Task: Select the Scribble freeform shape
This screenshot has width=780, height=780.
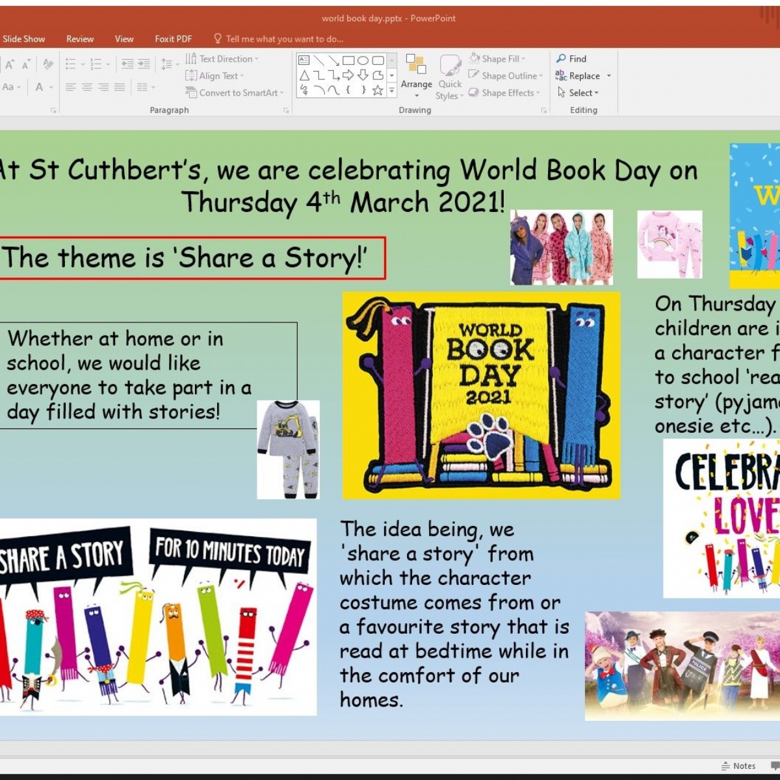Action: coord(304,90)
